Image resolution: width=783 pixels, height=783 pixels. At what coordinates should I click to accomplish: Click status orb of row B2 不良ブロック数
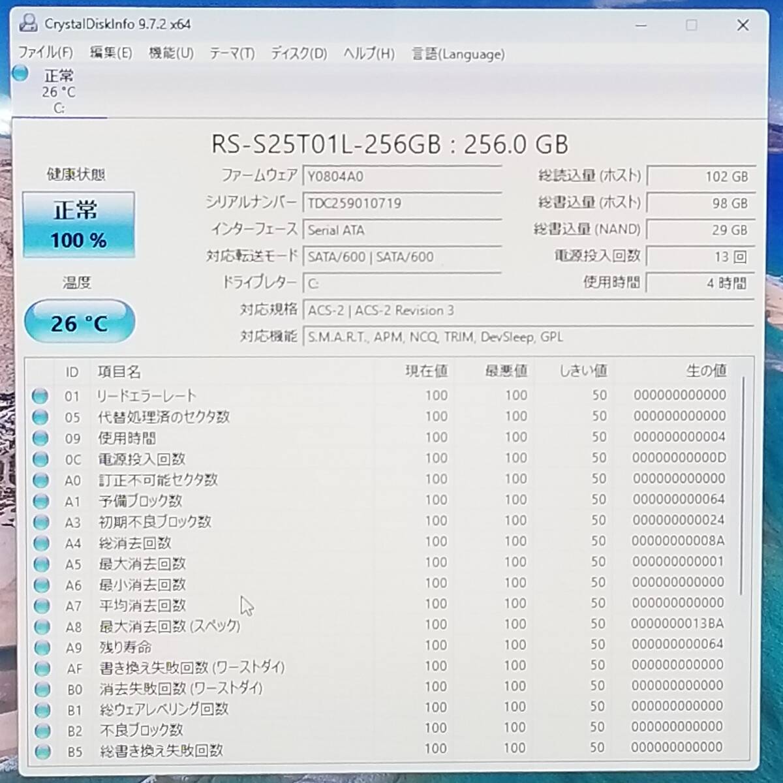[x=42, y=731]
